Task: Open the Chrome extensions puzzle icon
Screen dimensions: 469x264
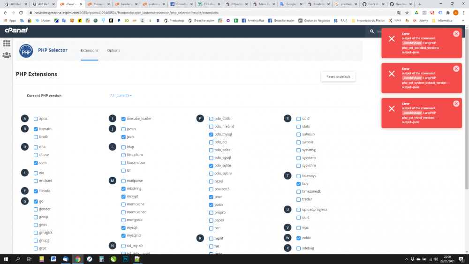Action: [448, 13]
